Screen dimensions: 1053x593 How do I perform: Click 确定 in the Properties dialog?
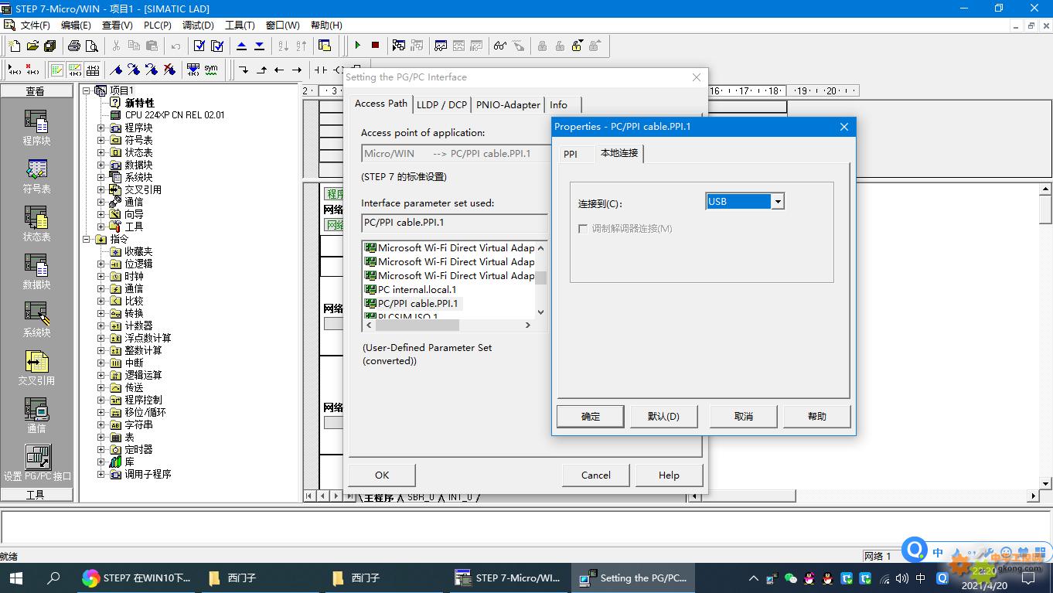[x=591, y=416]
